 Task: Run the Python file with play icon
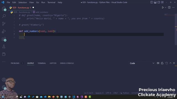[163, 7]
